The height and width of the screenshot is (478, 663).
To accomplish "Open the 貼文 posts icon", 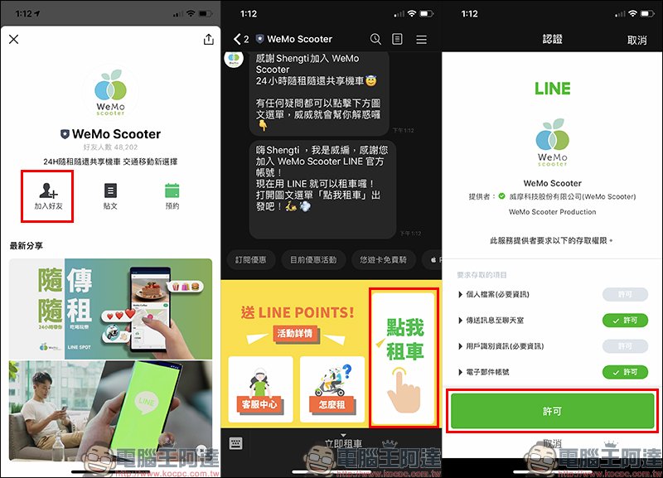I will (x=110, y=196).
